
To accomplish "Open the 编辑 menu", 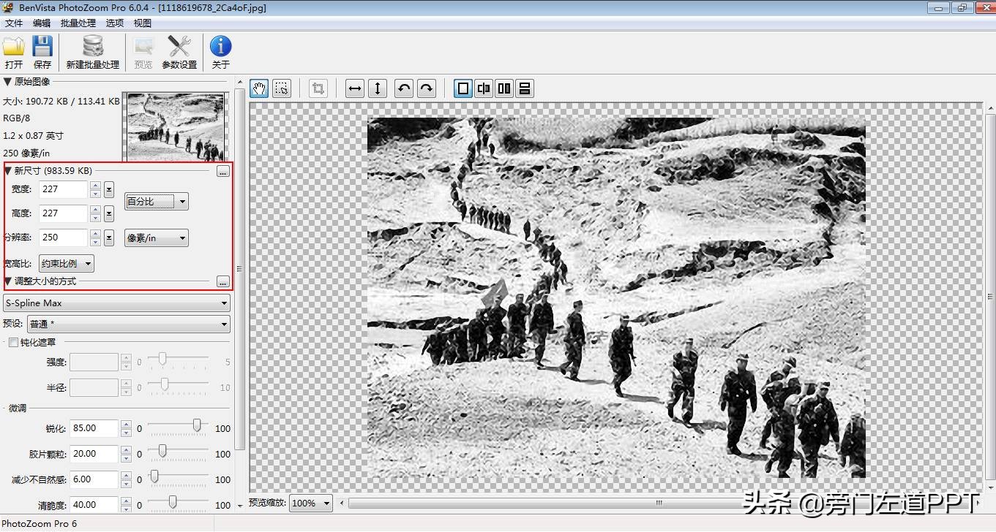I will point(42,23).
